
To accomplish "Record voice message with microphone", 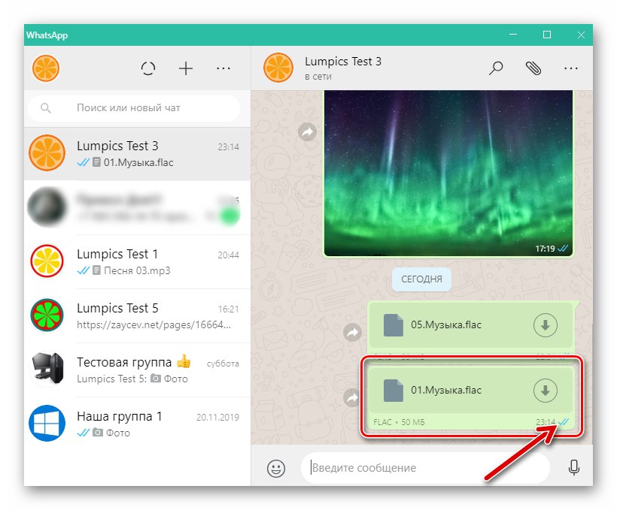I will click(x=574, y=468).
